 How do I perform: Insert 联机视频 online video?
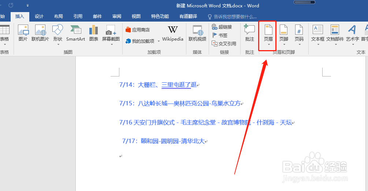197,33
